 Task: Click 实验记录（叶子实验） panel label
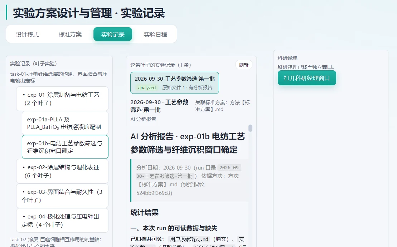point(33,64)
